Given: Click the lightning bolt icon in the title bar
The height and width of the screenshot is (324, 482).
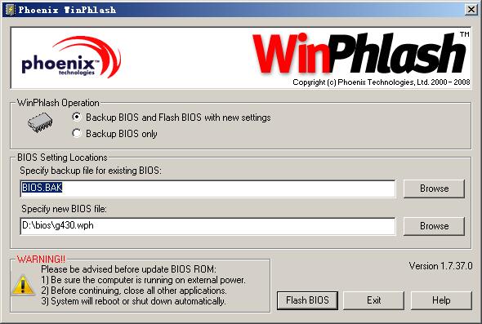Looking at the screenshot, I should click(10, 10).
